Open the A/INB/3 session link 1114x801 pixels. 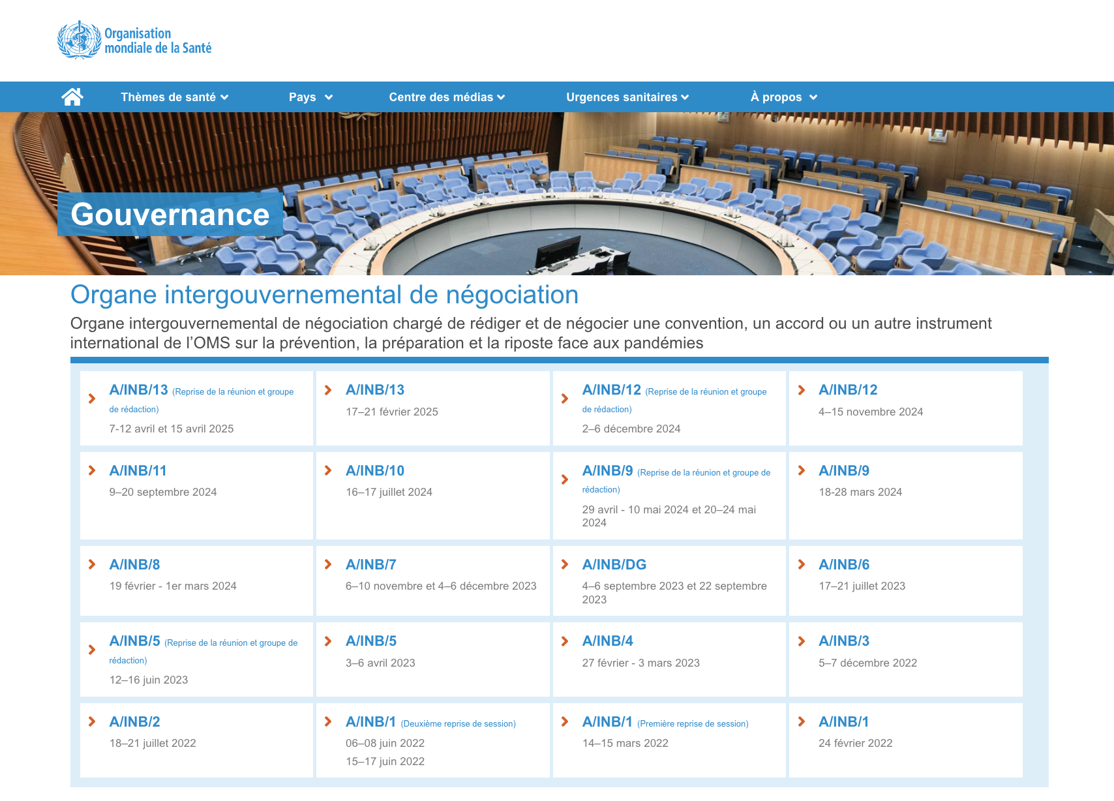click(x=844, y=641)
